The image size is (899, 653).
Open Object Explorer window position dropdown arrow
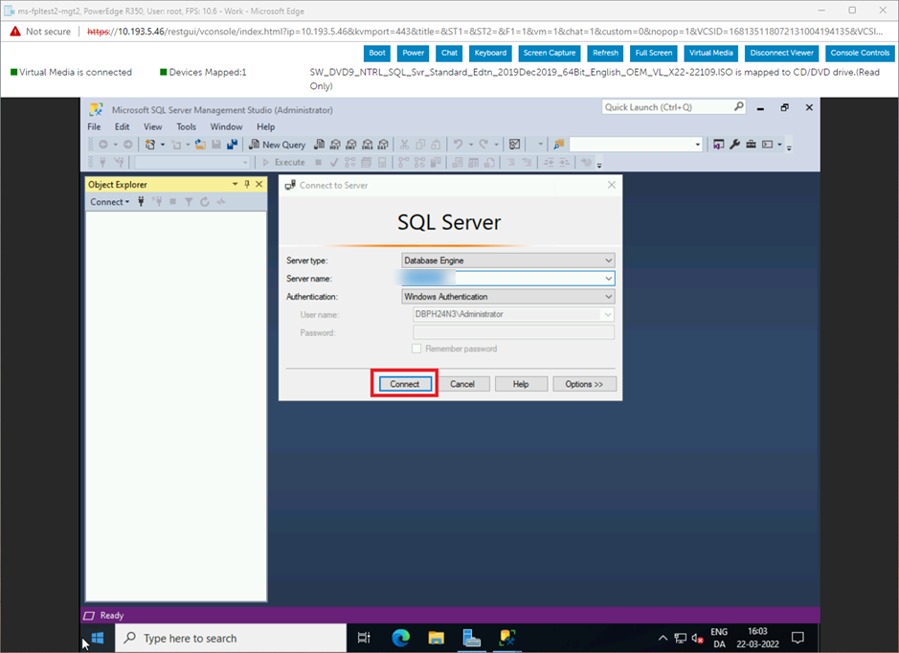click(x=236, y=184)
